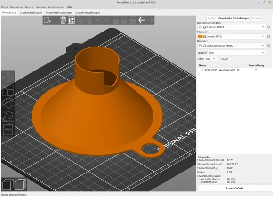The height and width of the screenshot is (197, 273).
Task: Select the Experte mode toggle
Action: (x=256, y=18)
